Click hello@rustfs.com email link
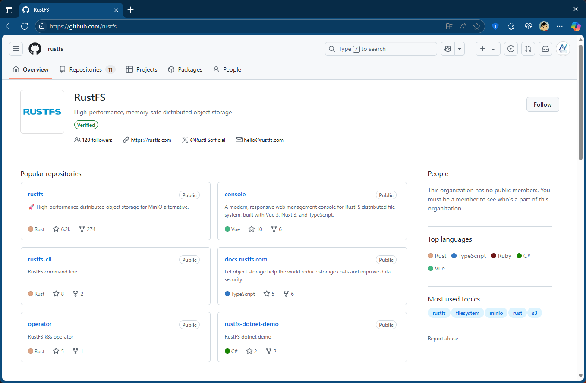Screen dimensions: 586x383 pos(264,140)
